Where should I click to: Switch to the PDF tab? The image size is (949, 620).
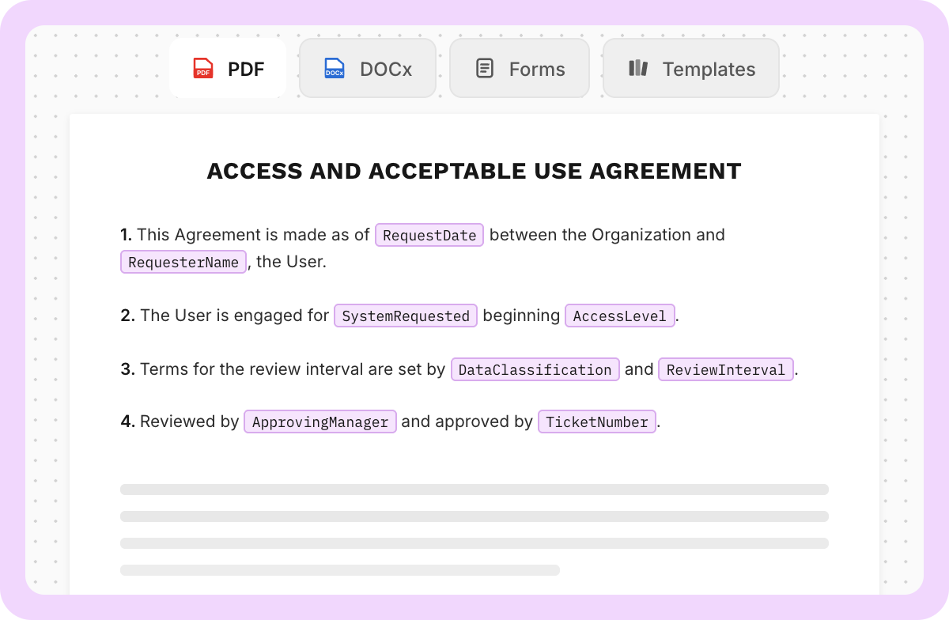(x=228, y=69)
